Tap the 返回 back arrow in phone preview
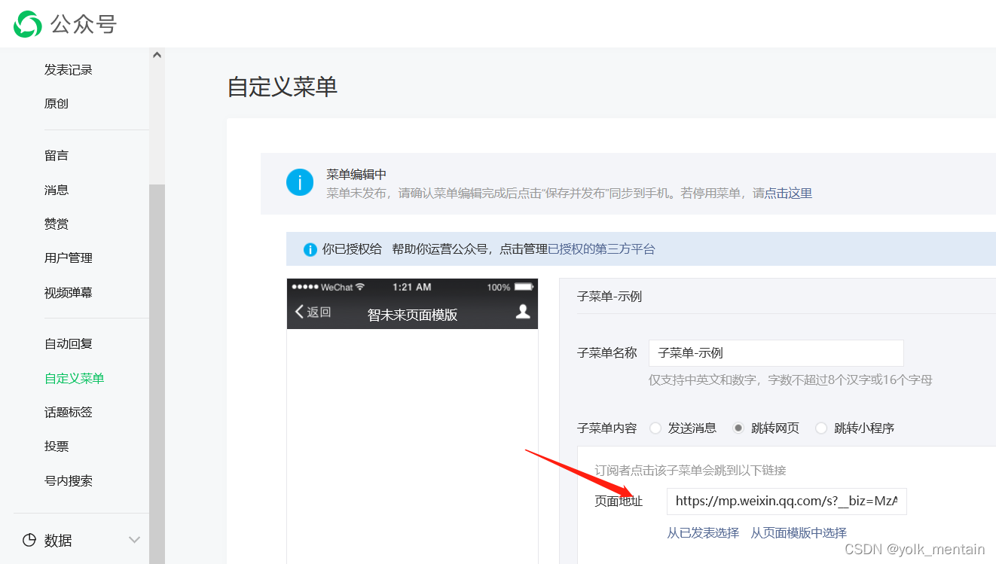This screenshot has width=996, height=564. click(x=313, y=312)
